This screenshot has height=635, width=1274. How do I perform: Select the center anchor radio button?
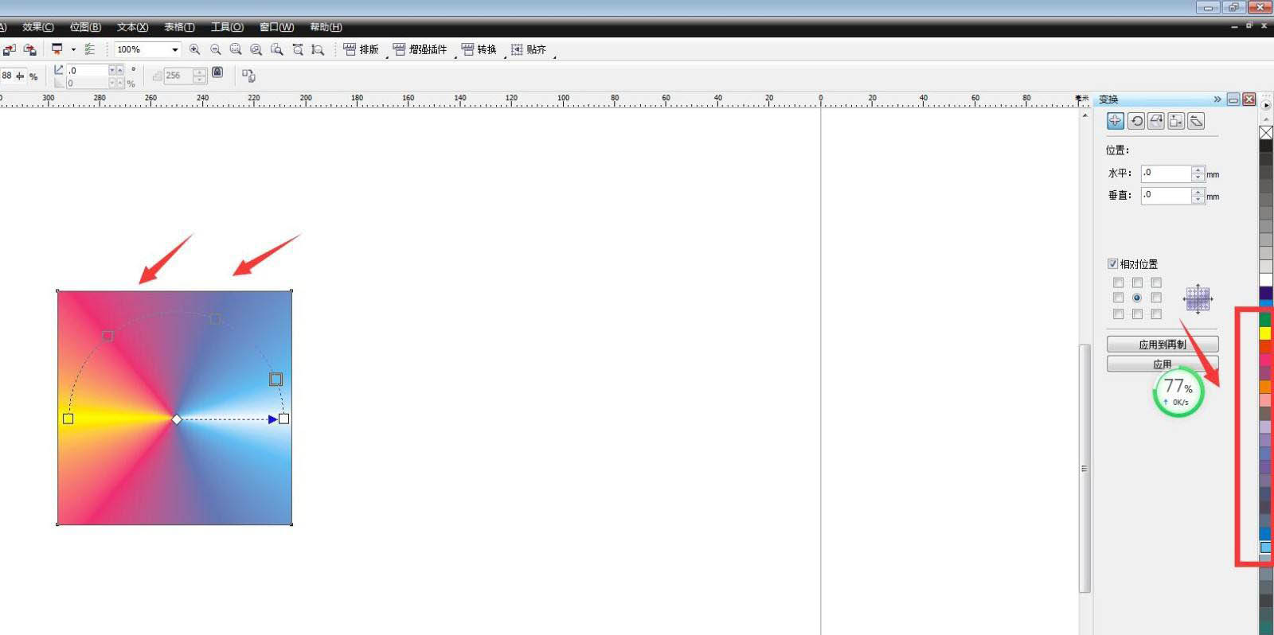[x=1137, y=298]
